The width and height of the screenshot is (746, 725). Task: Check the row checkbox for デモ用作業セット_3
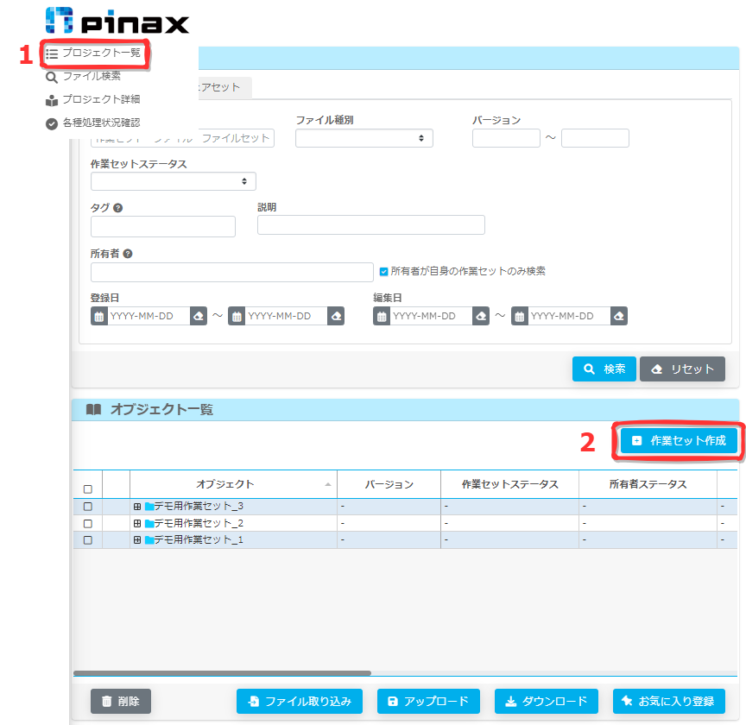coord(87,507)
